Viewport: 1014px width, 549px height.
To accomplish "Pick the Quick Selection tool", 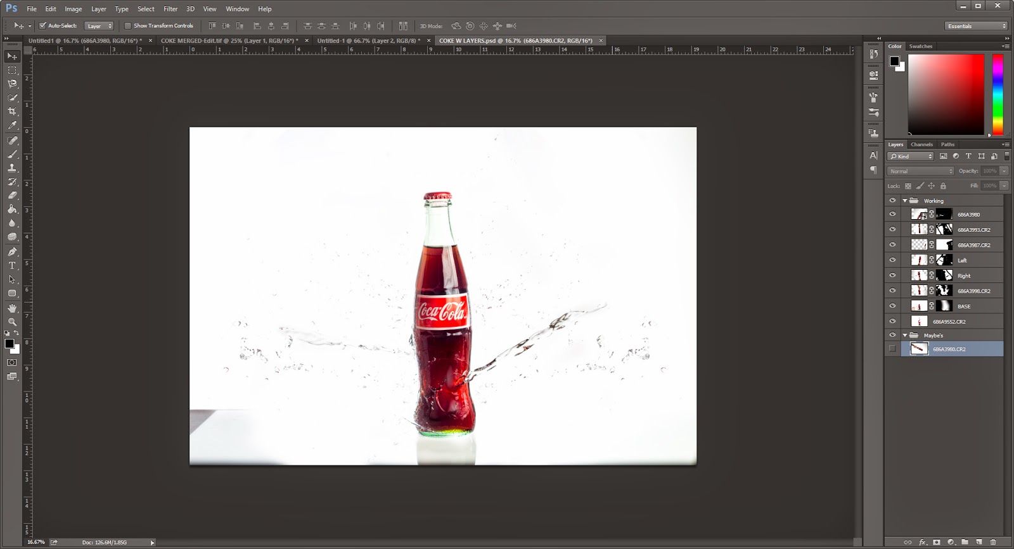I will click(x=12, y=98).
